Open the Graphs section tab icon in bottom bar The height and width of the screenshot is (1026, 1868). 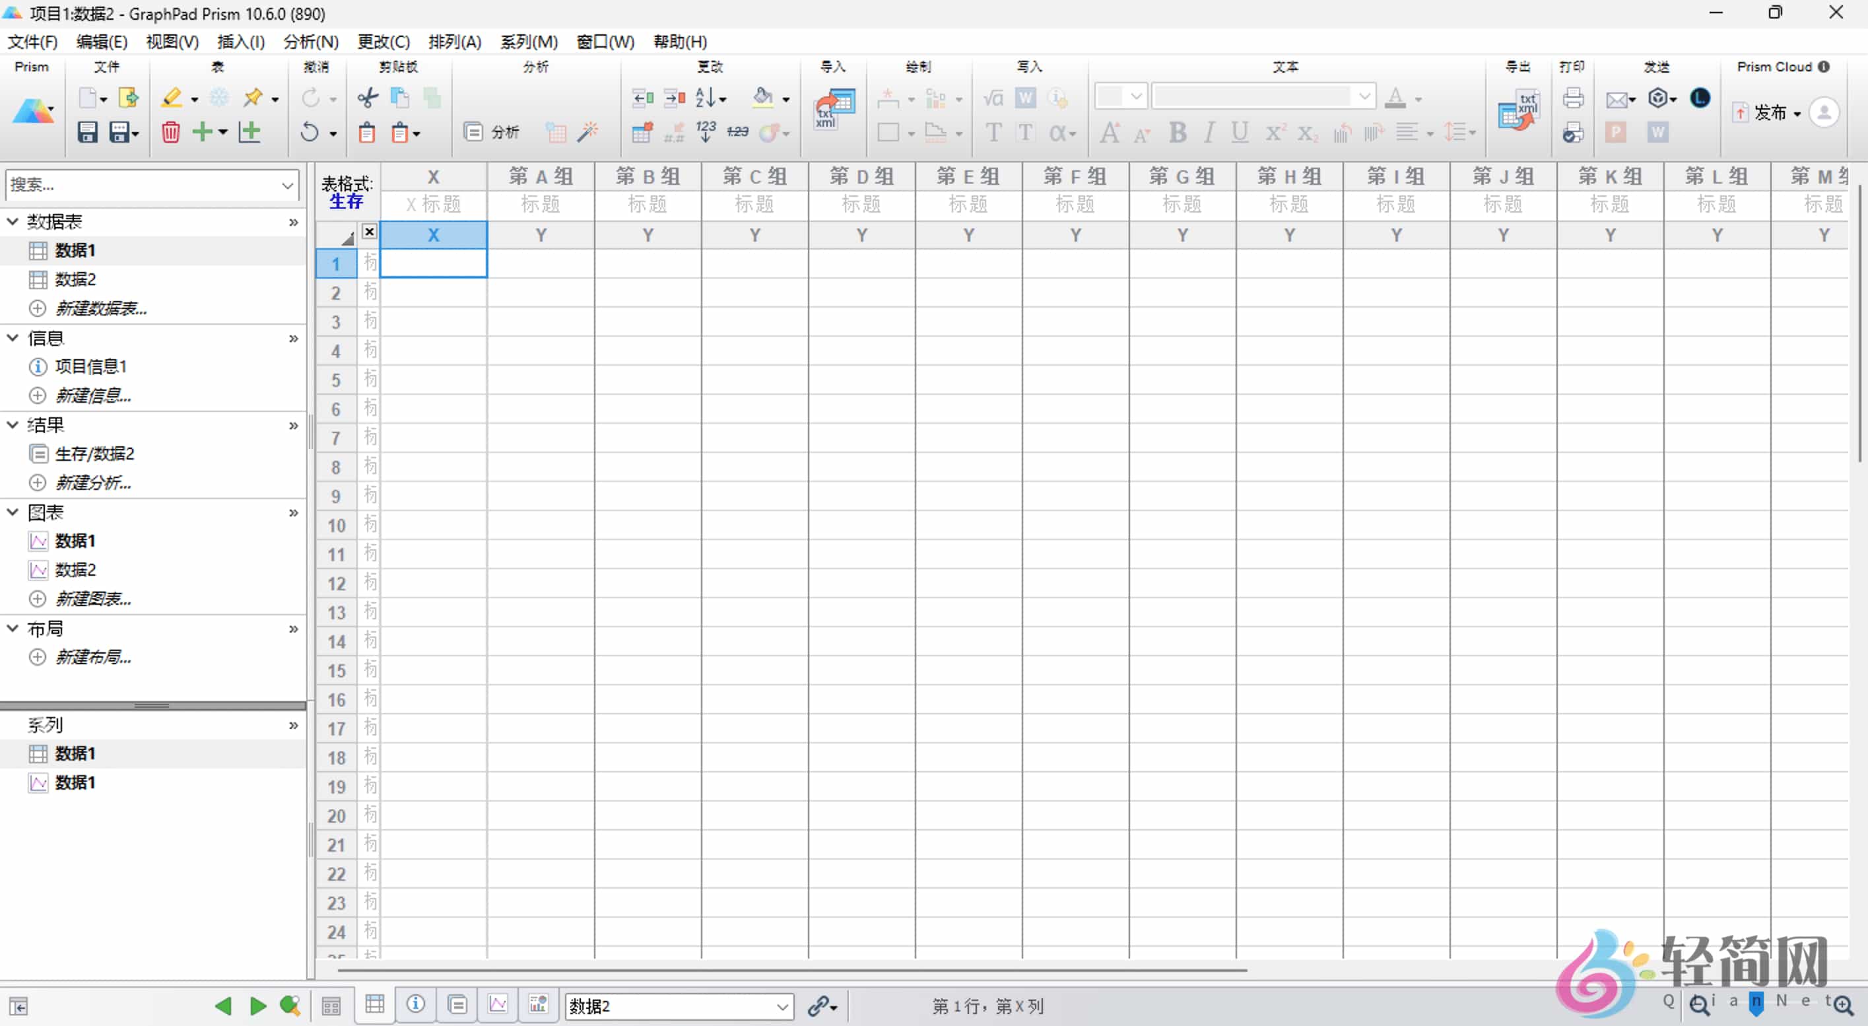point(498,1004)
